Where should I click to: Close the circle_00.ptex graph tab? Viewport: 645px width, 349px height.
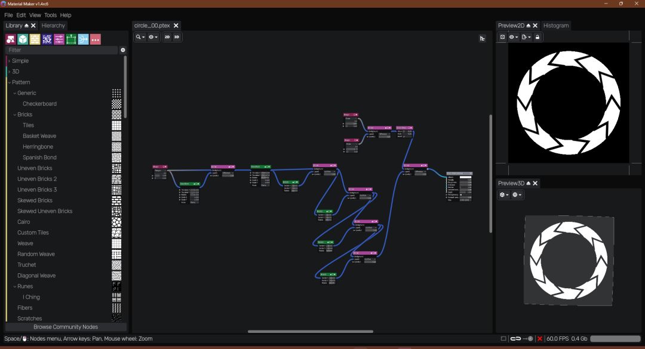(x=176, y=26)
